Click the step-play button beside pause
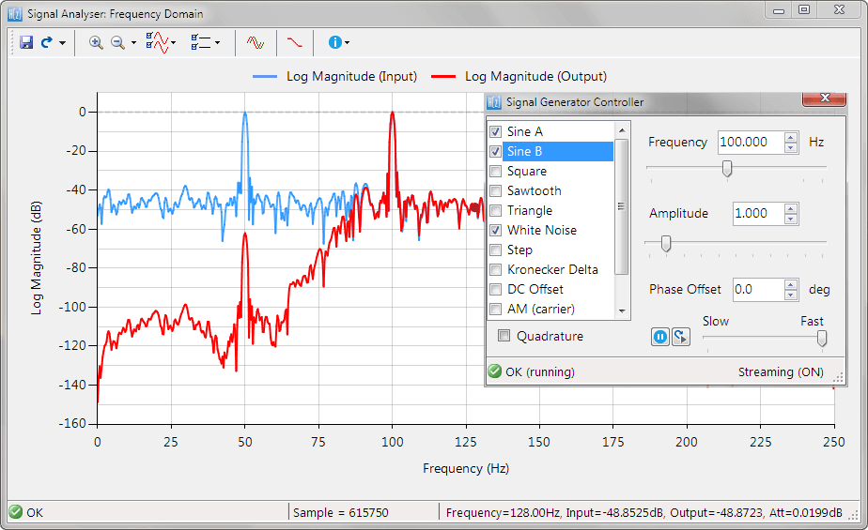The height and width of the screenshot is (530, 868). (x=680, y=336)
